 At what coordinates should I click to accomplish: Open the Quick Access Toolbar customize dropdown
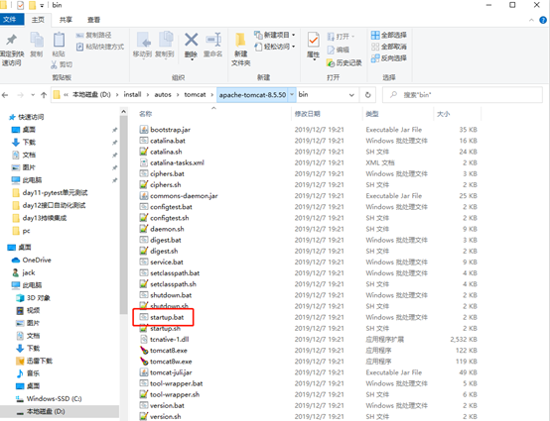(42, 5)
